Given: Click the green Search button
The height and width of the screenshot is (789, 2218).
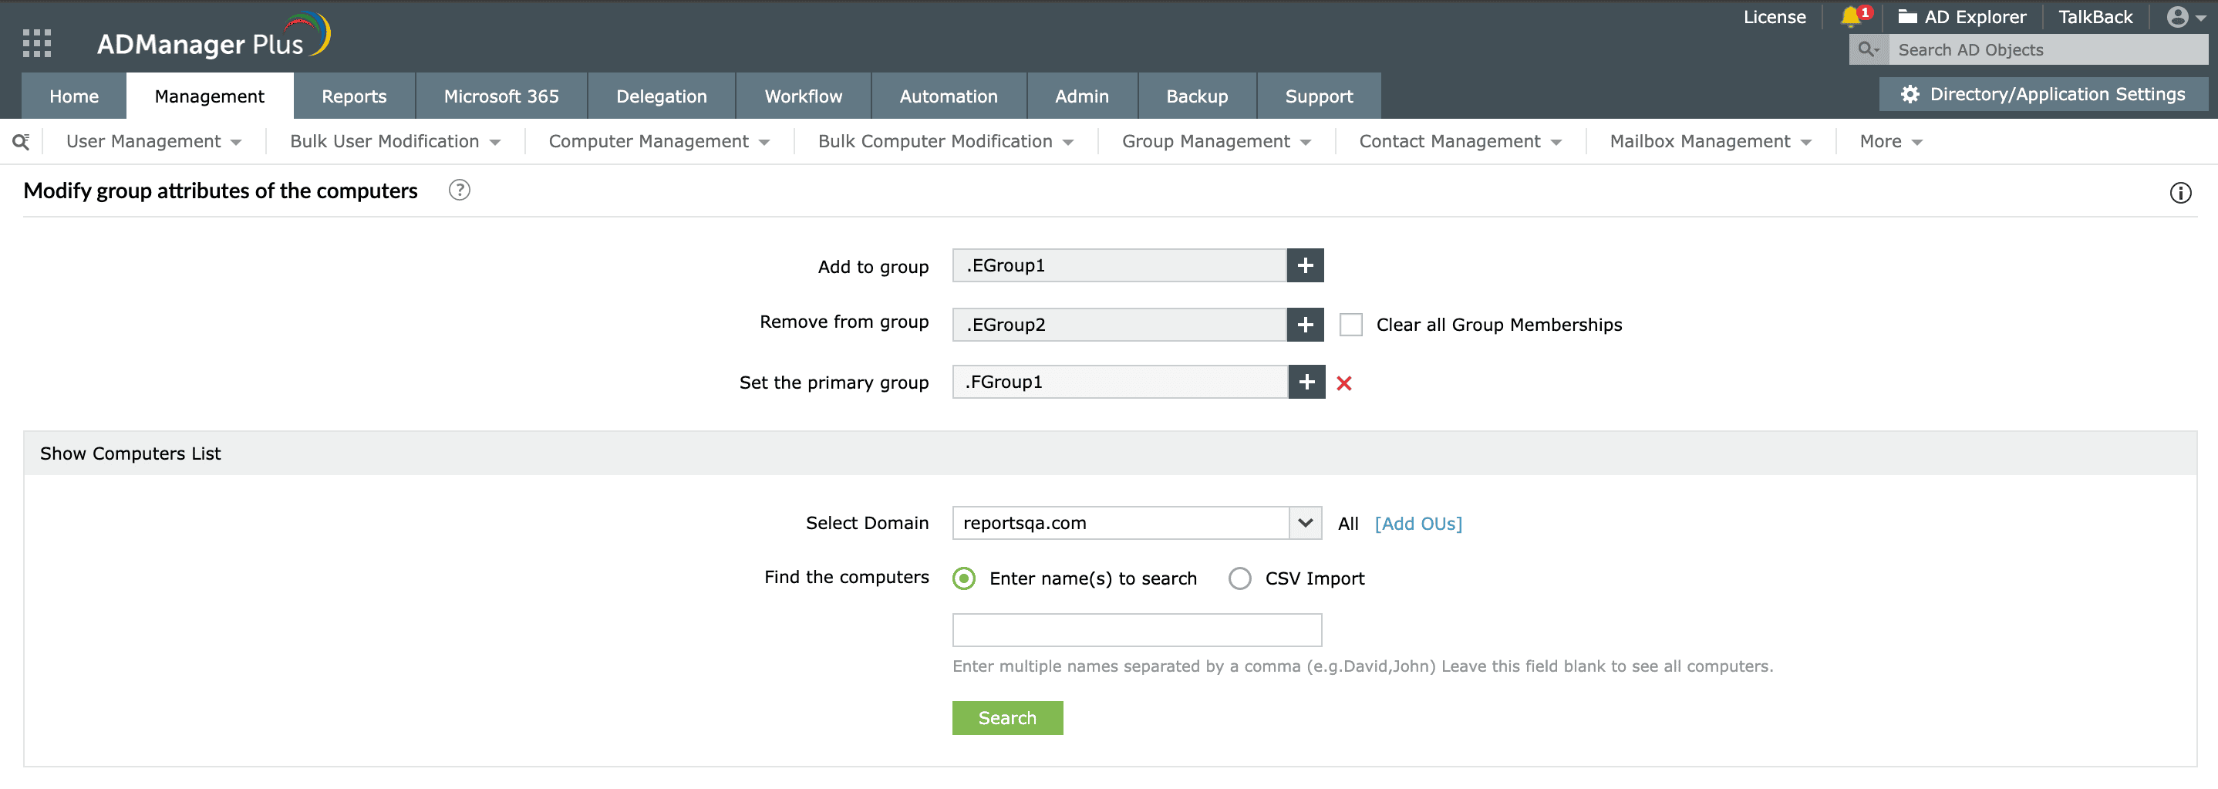Looking at the screenshot, I should click(x=1006, y=717).
